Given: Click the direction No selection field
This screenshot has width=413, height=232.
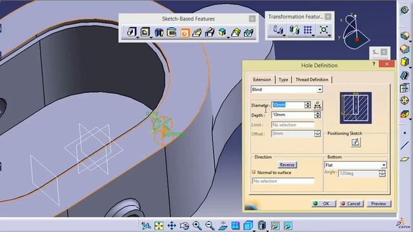Looking at the screenshot, I should click(283, 181).
